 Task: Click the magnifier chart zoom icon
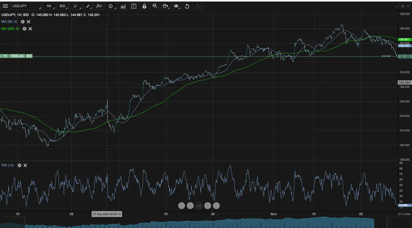click(155, 6)
